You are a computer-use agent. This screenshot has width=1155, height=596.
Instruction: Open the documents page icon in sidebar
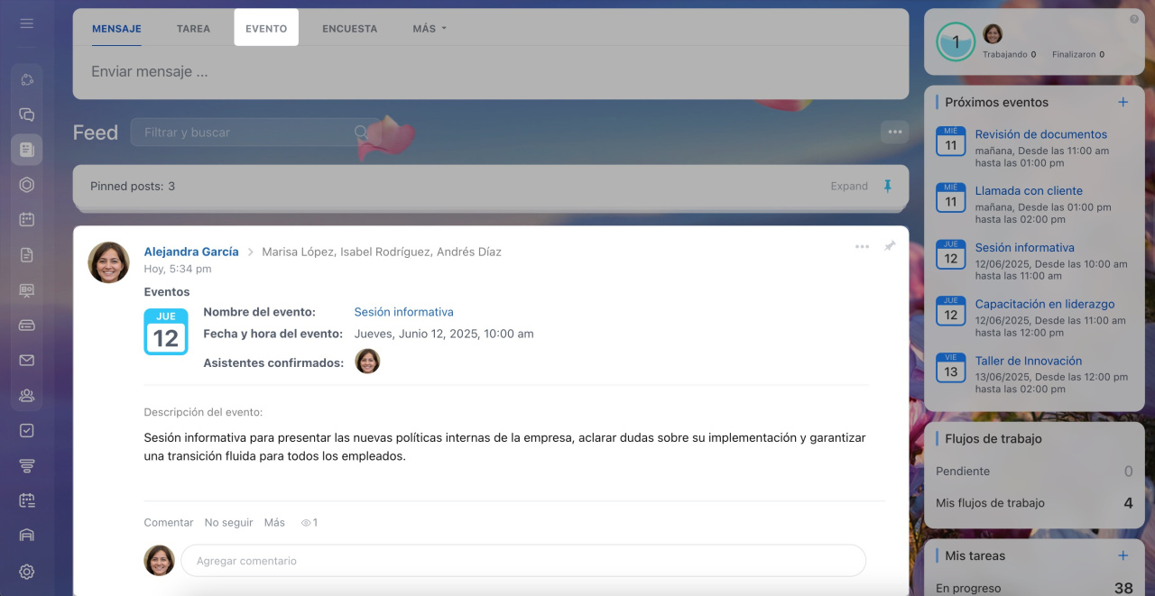26,255
